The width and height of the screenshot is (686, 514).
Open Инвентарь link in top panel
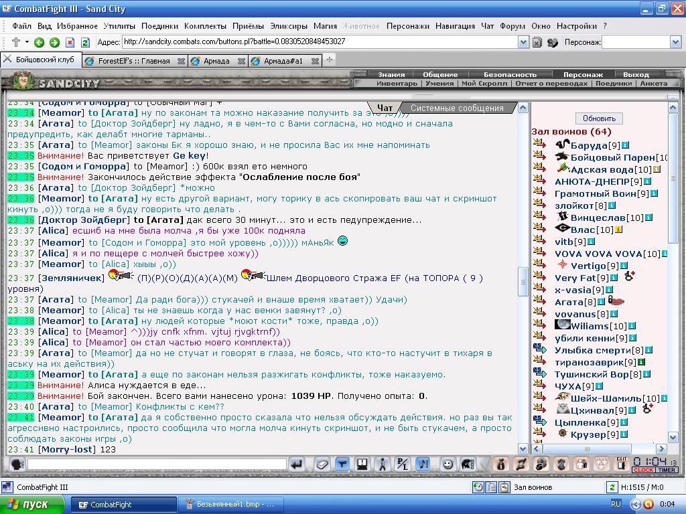point(397,83)
